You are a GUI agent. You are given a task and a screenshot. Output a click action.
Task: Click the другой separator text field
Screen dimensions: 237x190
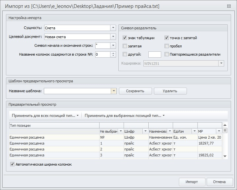click(x=155, y=54)
